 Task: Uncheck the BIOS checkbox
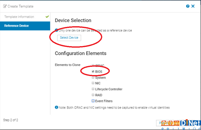[x=93, y=71]
